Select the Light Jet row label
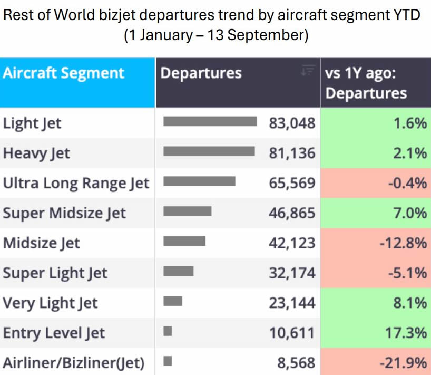Viewport: 431px width, 375px height. click(32, 123)
